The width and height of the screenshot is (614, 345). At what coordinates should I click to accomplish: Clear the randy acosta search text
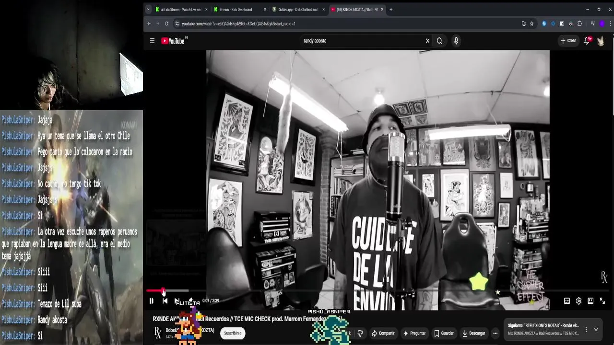coord(427,41)
